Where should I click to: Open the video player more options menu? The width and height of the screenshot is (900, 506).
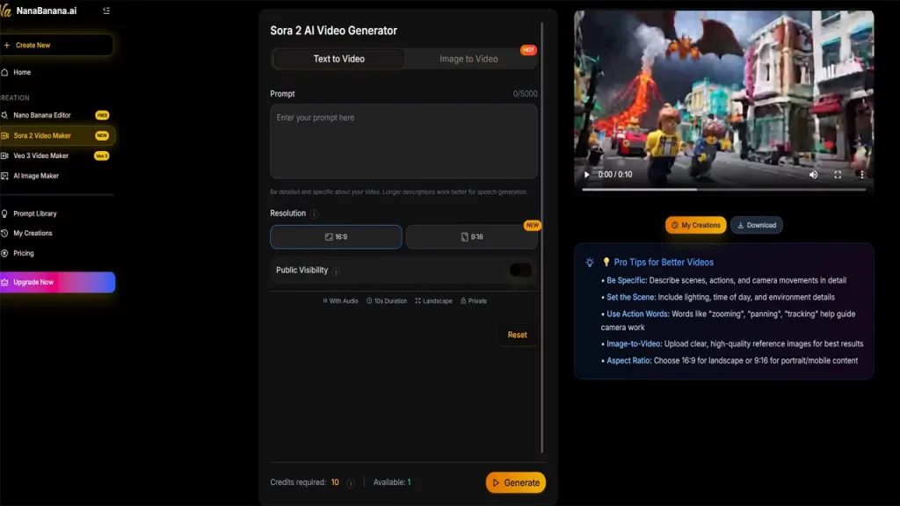pos(861,175)
